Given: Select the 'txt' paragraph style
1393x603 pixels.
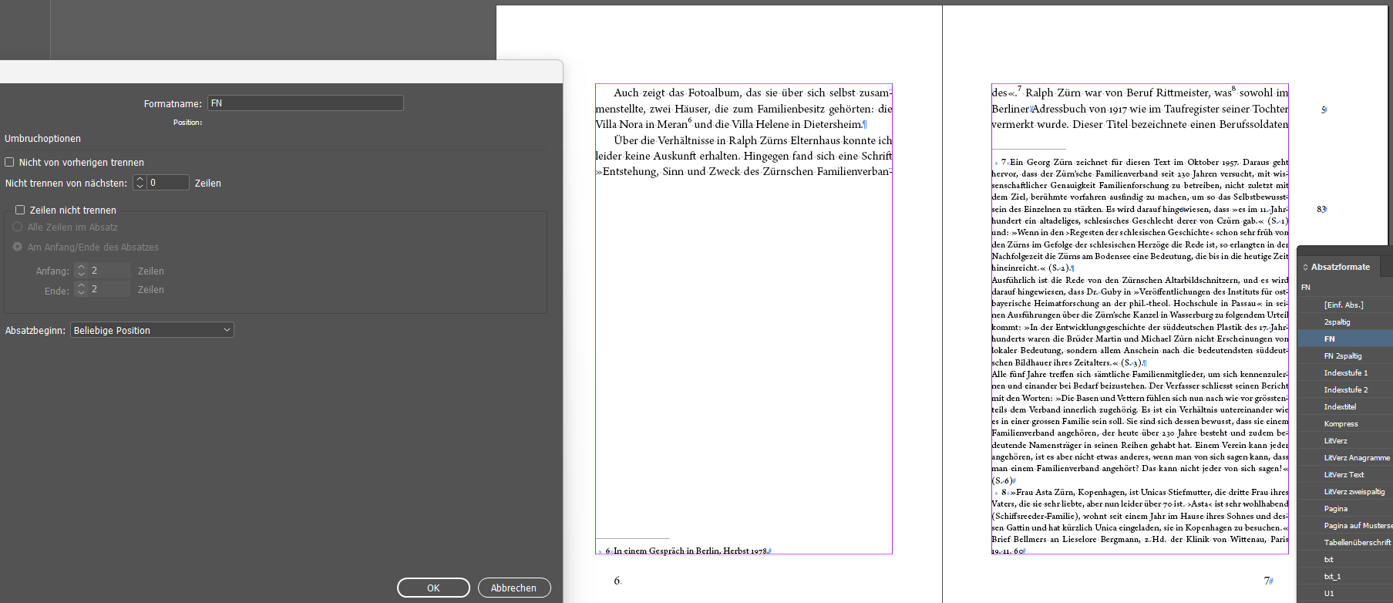Looking at the screenshot, I should (x=1345, y=559).
